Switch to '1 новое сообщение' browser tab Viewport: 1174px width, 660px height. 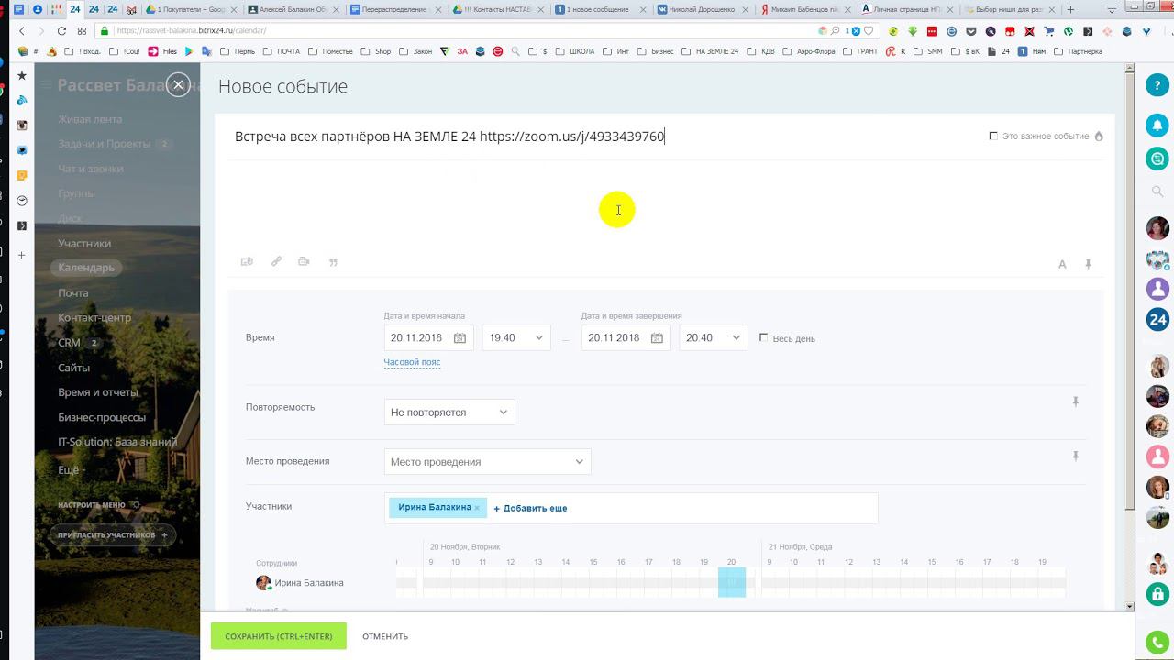[601, 9]
